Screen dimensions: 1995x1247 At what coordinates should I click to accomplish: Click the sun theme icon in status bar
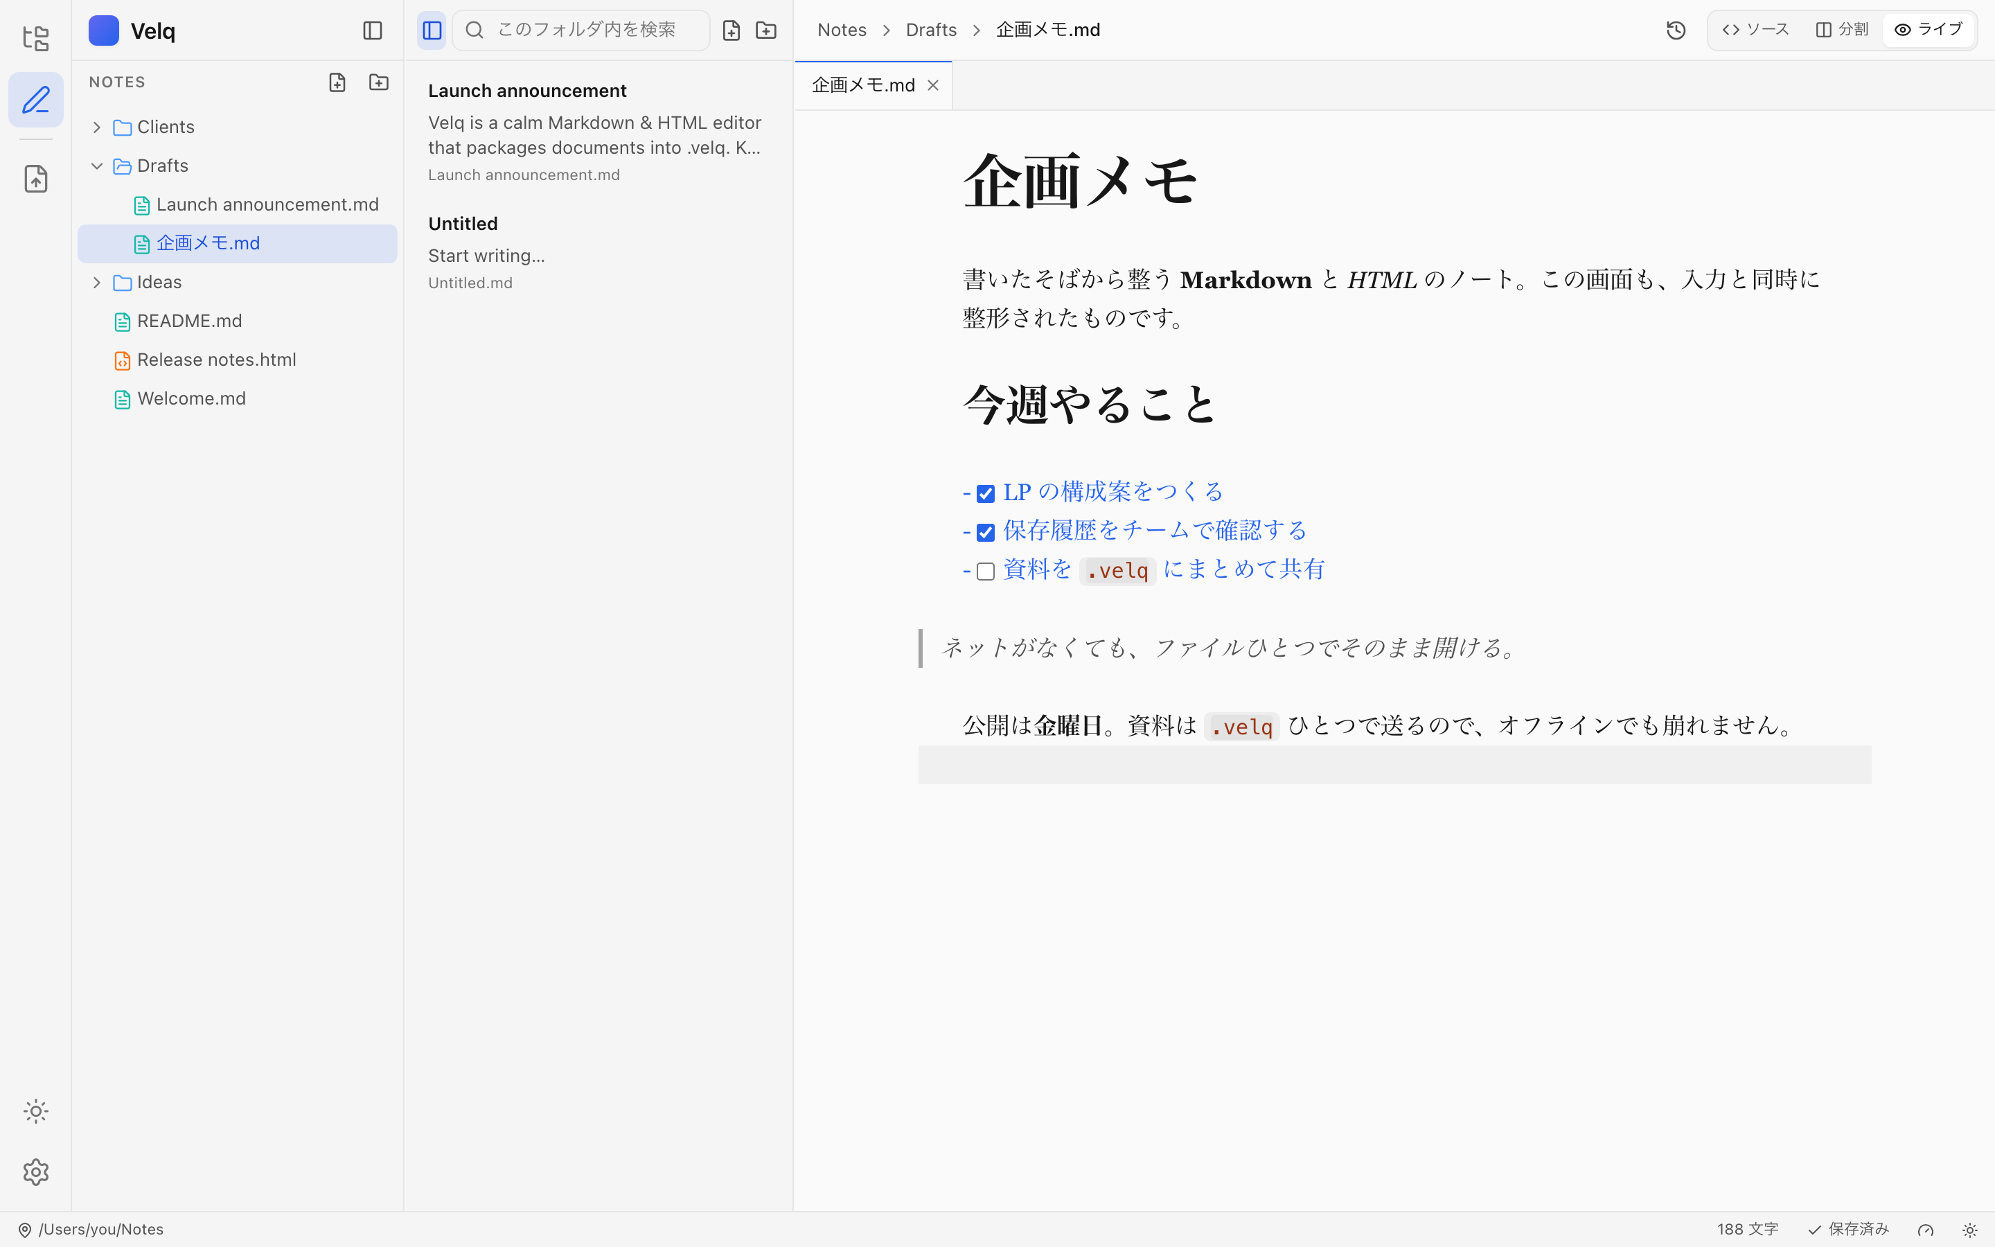1969,1230
